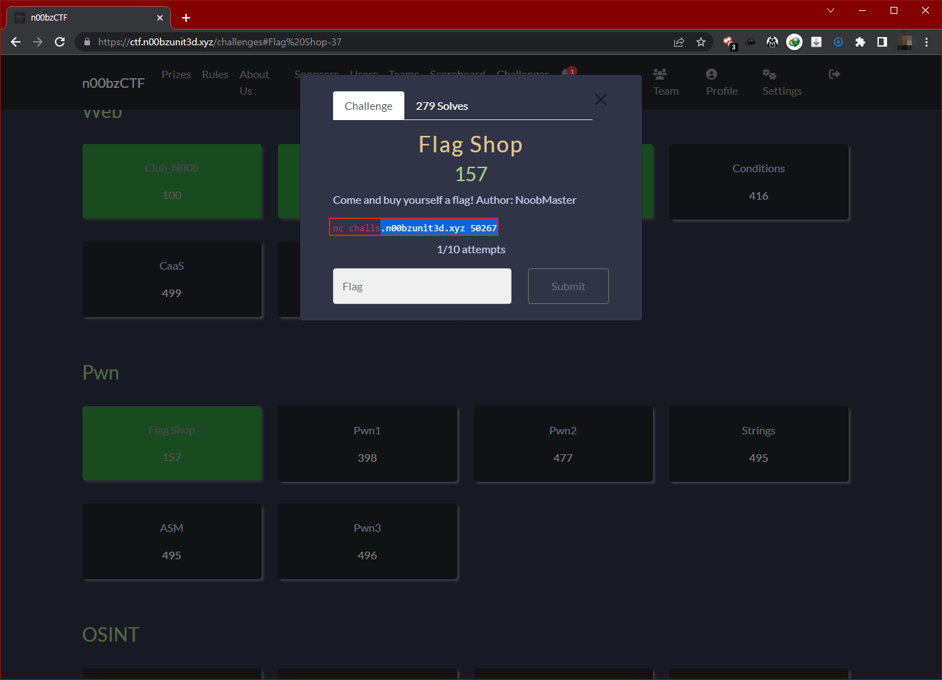Share this page from the address bar
The image size is (942, 680).
coord(679,42)
